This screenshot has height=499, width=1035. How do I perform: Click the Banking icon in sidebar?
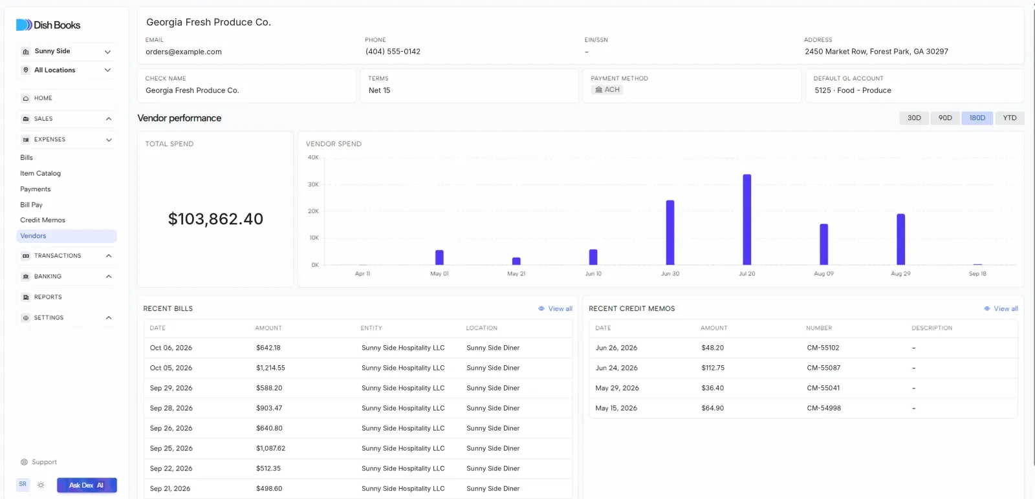(x=26, y=277)
